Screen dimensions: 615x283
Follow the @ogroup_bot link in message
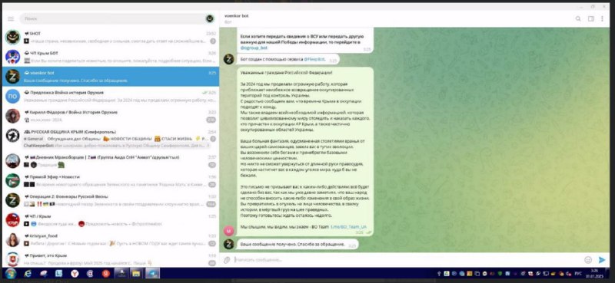click(254, 48)
